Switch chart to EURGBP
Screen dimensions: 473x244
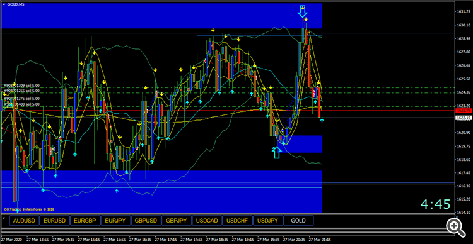pyautogui.click(x=85, y=221)
